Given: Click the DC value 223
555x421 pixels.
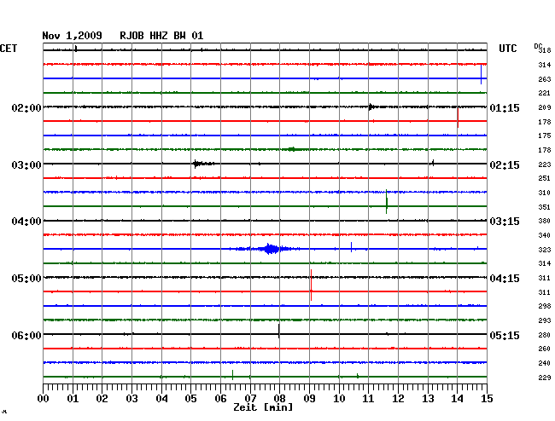Looking at the screenshot, I should coord(545,164).
